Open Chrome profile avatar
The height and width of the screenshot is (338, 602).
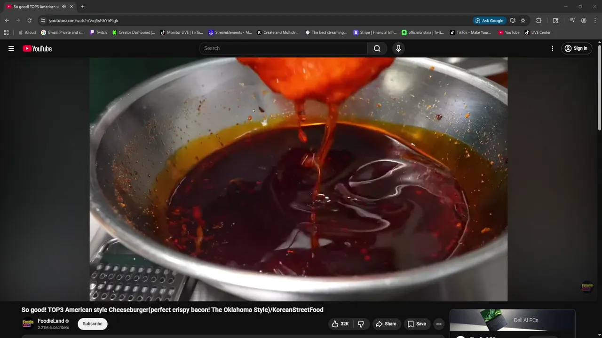pyautogui.click(x=584, y=21)
